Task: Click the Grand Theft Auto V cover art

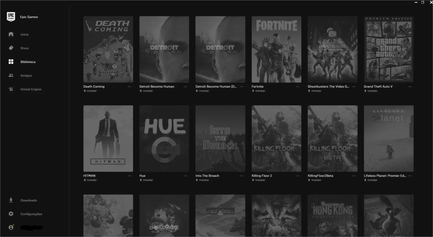Action: point(389,49)
